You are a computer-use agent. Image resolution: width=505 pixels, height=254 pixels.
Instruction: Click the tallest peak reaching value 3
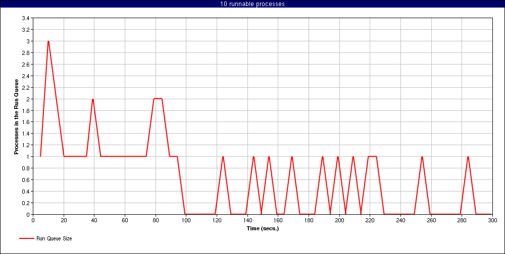coord(48,41)
